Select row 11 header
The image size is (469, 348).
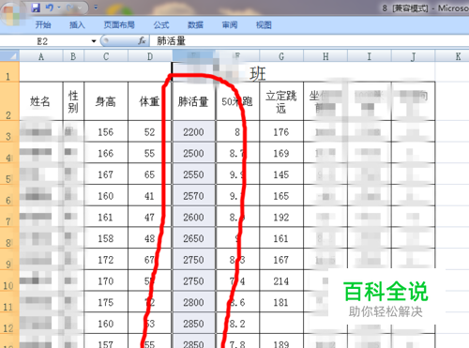click(9, 302)
